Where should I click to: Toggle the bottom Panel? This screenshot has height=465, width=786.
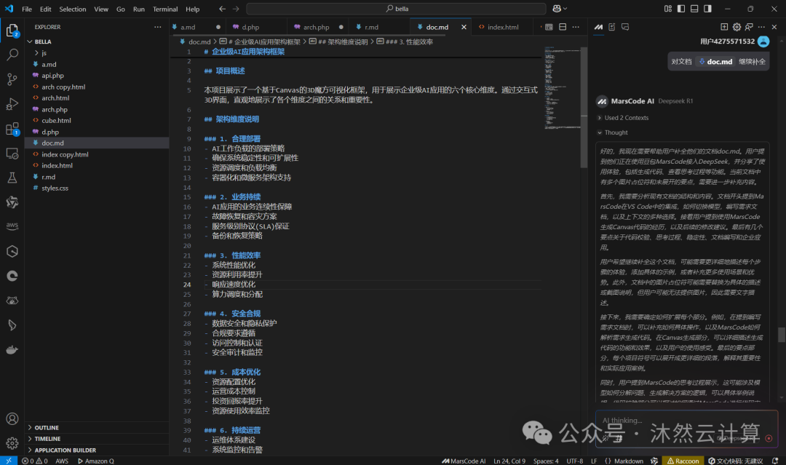coord(694,9)
